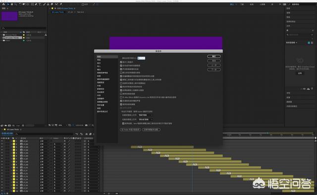Toggle switches affect nested comps checkbox

coord(121,69)
